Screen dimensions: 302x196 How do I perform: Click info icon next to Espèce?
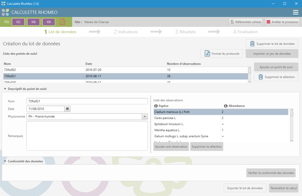tap(156, 106)
